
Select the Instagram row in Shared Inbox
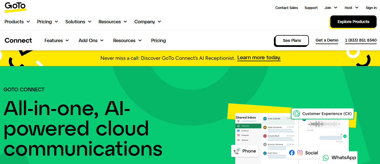click(248, 135)
